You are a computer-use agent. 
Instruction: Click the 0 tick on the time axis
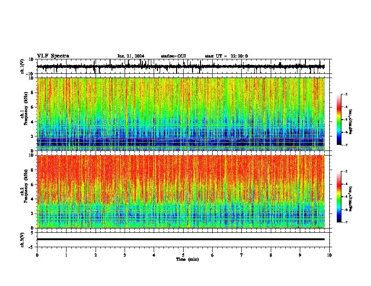(37, 255)
